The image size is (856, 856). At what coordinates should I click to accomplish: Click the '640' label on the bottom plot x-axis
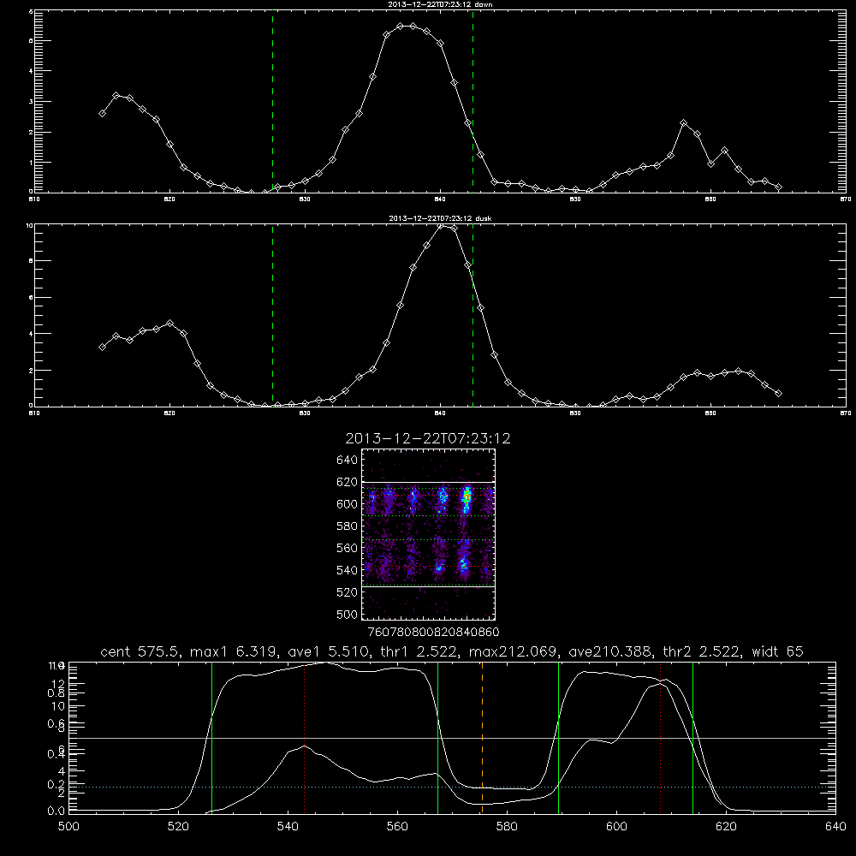(x=835, y=827)
